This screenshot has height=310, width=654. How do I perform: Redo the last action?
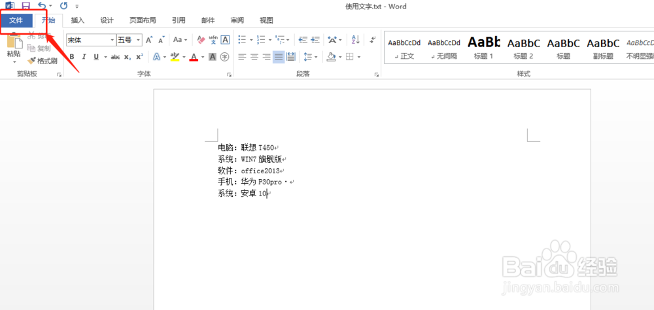click(63, 6)
